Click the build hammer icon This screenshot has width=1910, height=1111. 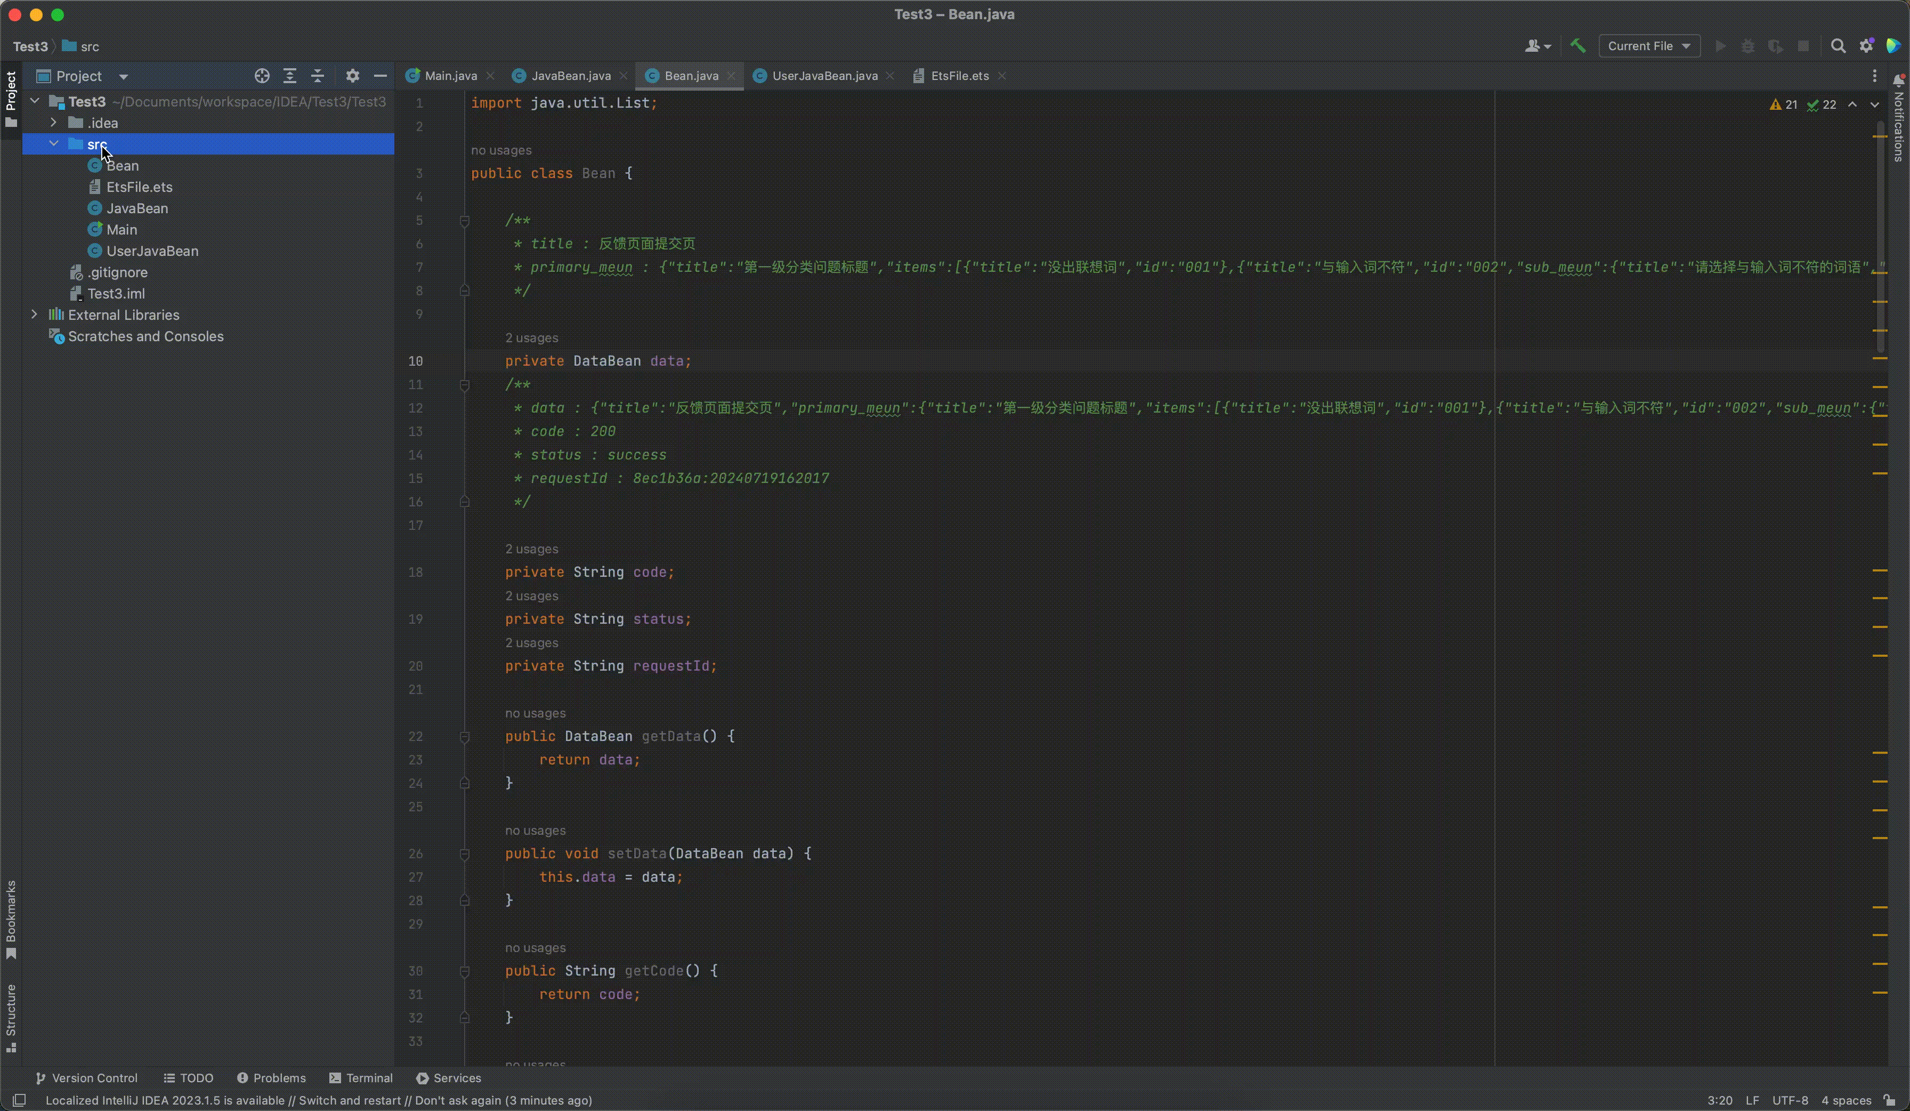[x=1577, y=45]
